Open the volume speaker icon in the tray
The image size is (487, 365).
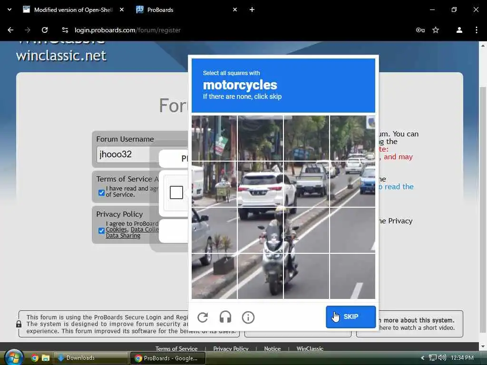[442, 357]
